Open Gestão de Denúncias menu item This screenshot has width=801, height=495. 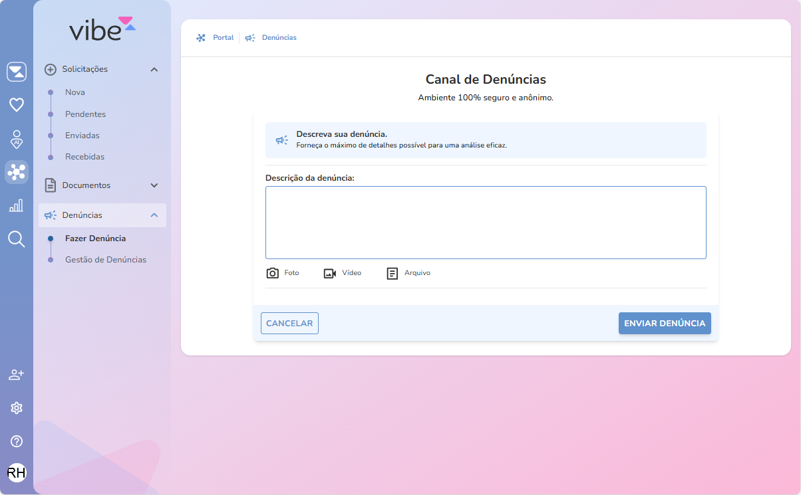(x=106, y=260)
